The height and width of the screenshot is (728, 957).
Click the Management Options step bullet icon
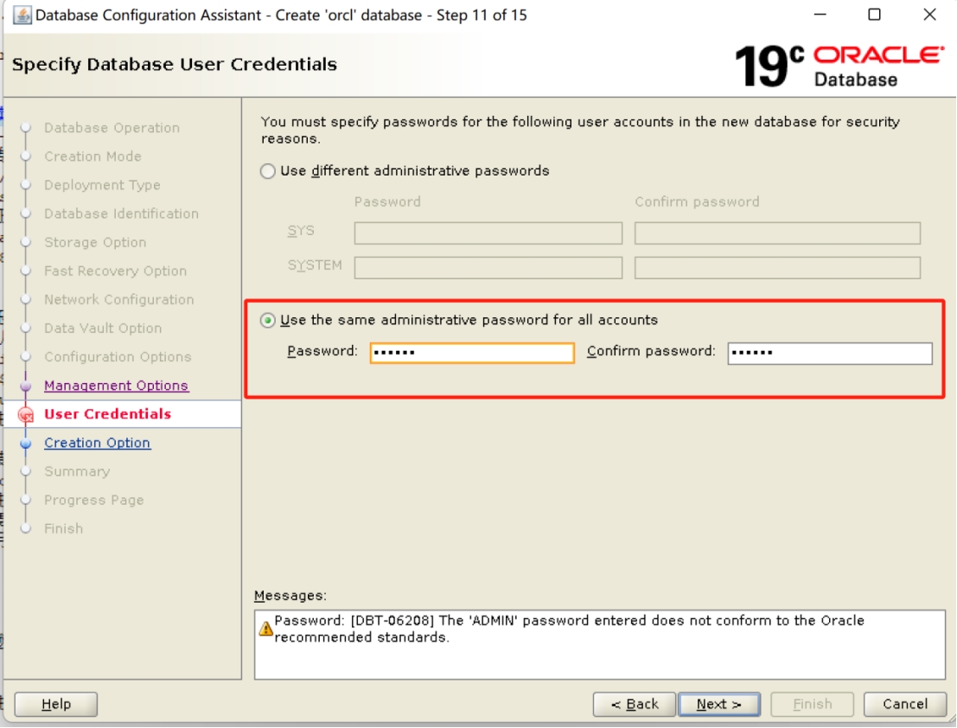pos(26,386)
